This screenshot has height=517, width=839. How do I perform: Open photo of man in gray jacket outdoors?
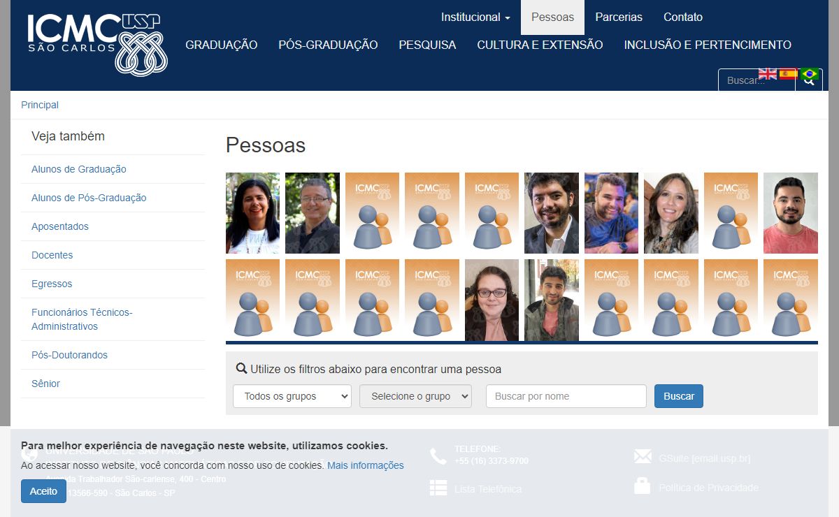[x=552, y=300]
